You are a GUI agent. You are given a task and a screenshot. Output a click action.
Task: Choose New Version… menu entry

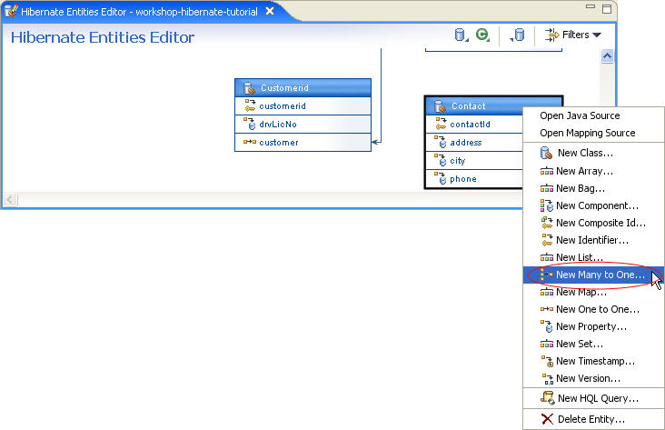(593, 379)
